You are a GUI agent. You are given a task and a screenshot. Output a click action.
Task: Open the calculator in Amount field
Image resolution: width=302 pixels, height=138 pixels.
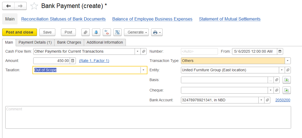(x=73, y=61)
